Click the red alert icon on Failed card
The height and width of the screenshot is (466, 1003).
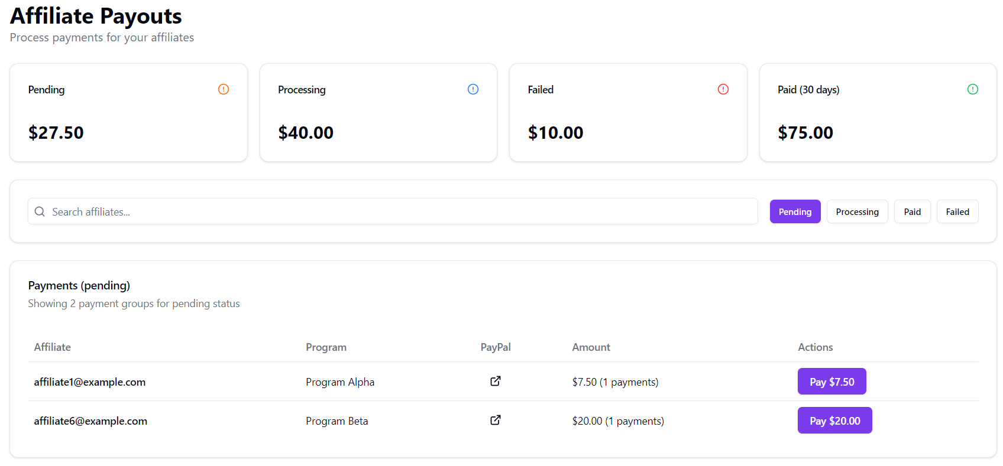pyautogui.click(x=723, y=89)
